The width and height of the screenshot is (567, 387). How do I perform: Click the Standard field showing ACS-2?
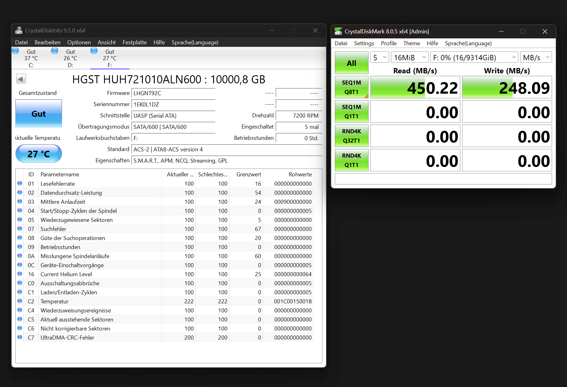[227, 149]
